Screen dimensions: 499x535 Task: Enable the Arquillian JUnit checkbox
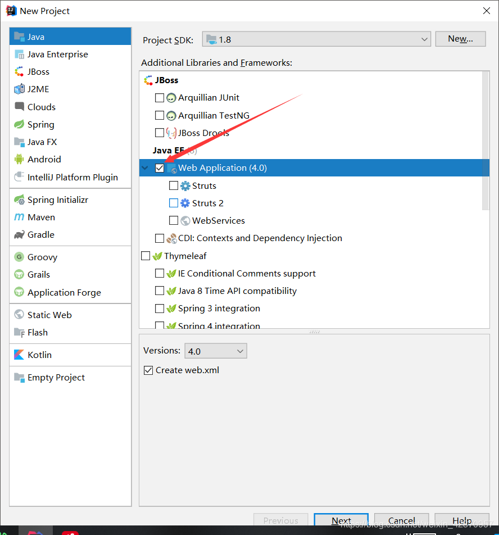[x=159, y=98]
